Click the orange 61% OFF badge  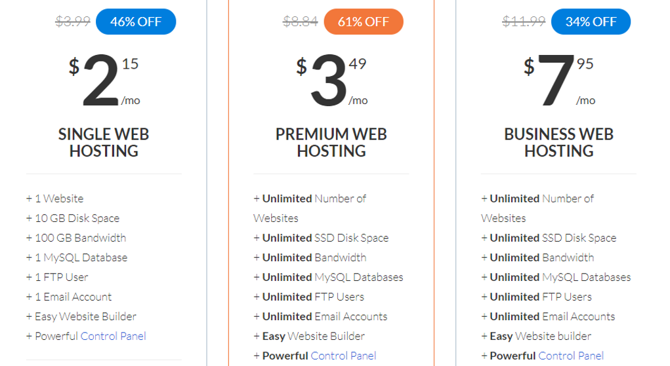point(364,22)
